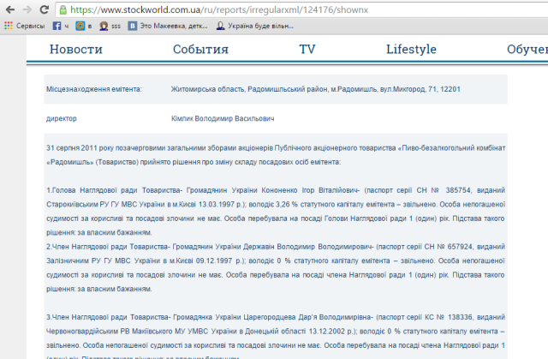Open the Сервисы apps bookmark
Viewport: 548px width, 359px height.
24,27
